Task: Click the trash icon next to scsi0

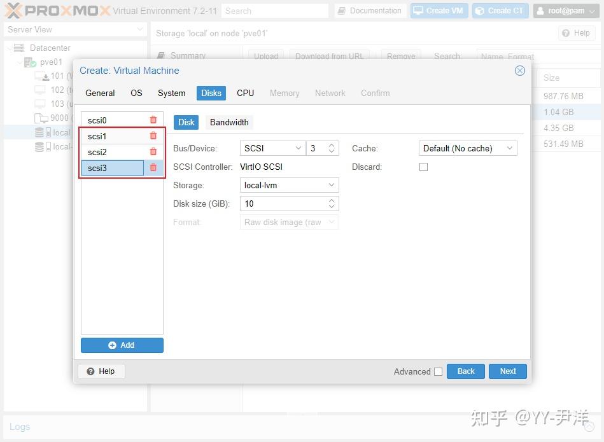Action: pyautogui.click(x=153, y=120)
